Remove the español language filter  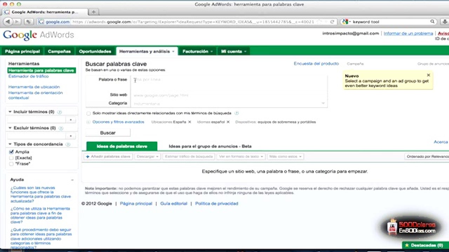228,122
